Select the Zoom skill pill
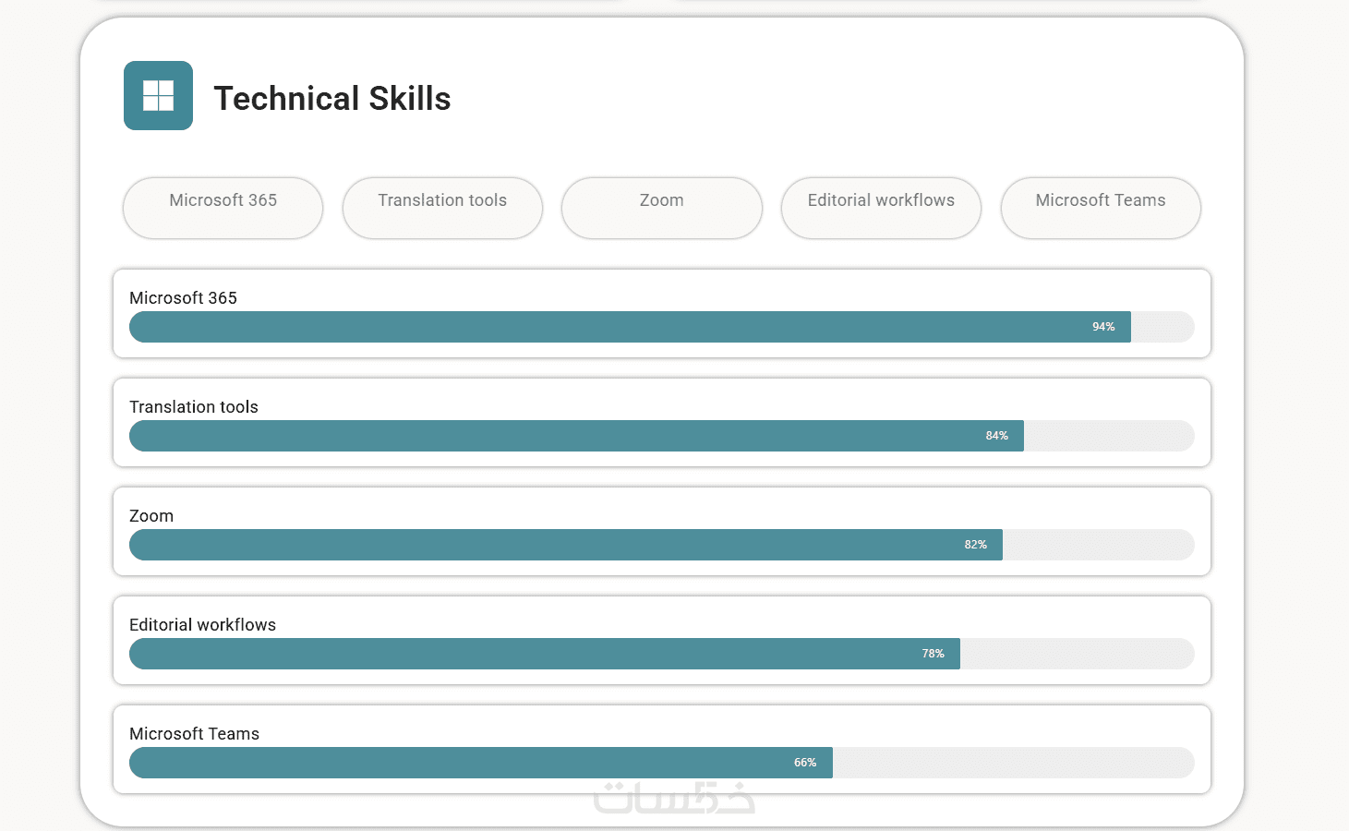Image resolution: width=1349 pixels, height=831 pixels. pyautogui.click(x=662, y=208)
